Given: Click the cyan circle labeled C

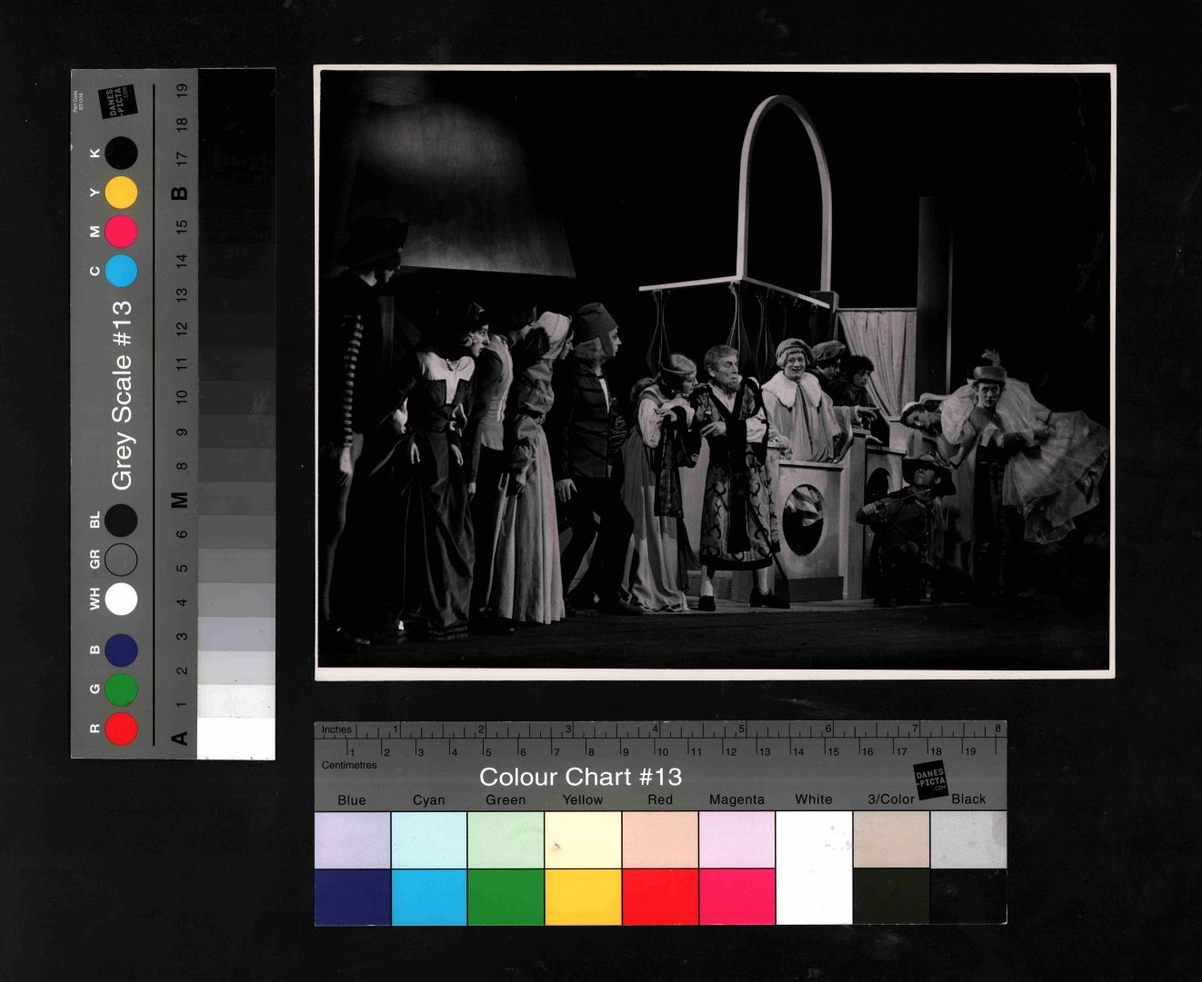Looking at the screenshot, I should pyautogui.click(x=121, y=271).
